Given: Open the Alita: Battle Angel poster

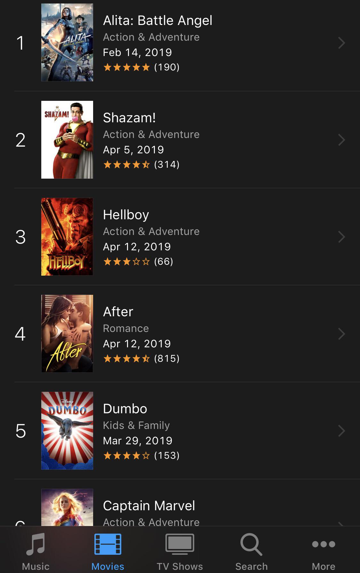Looking at the screenshot, I should [x=67, y=43].
